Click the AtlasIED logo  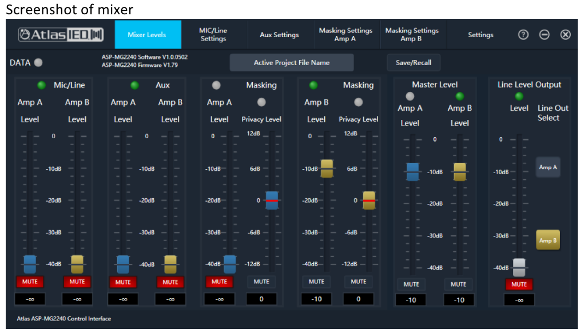point(61,35)
